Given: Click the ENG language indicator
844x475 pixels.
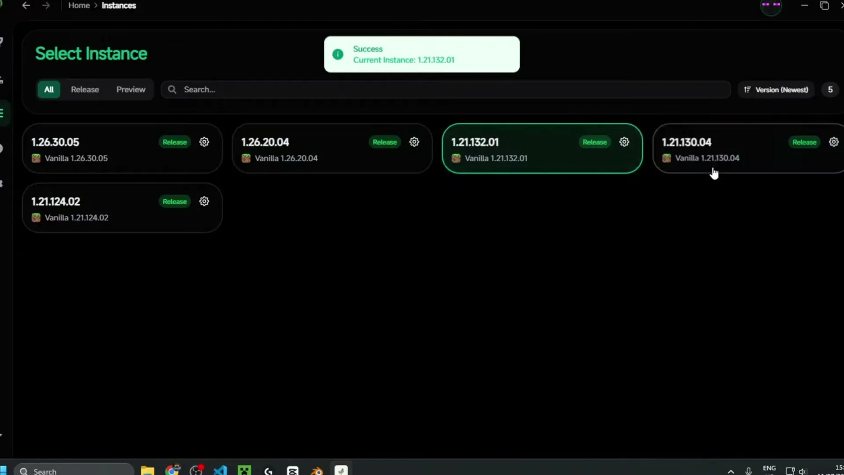Looking at the screenshot, I should [x=769, y=468].
